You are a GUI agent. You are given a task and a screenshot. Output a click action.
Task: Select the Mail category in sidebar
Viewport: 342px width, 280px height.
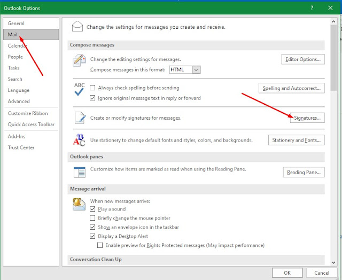click(31, 34)
